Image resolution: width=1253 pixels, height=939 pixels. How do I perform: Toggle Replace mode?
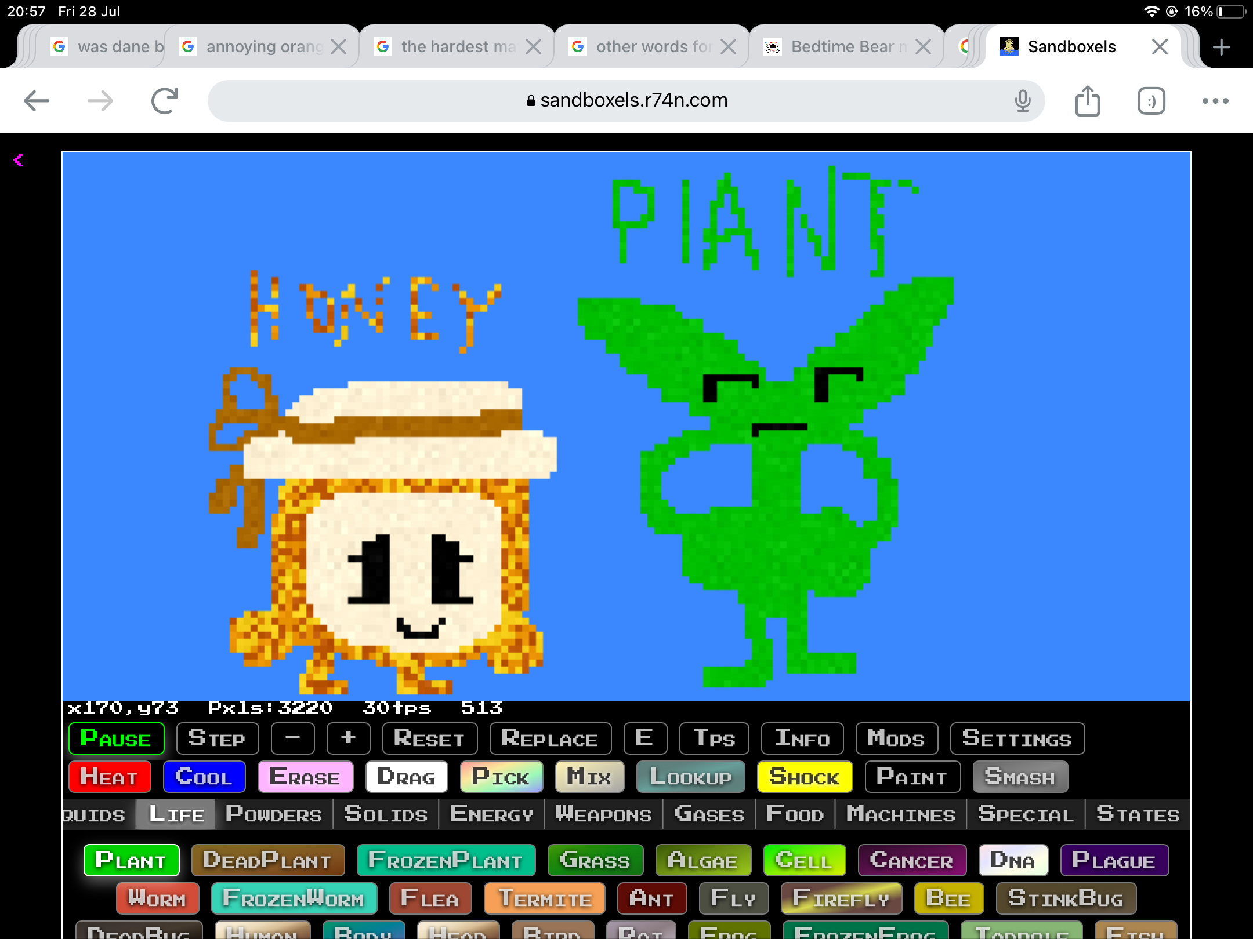[549, 738]
